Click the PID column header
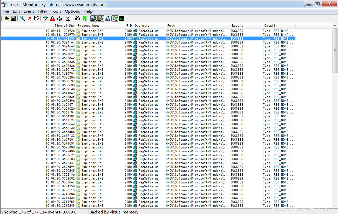 [121, 26]
